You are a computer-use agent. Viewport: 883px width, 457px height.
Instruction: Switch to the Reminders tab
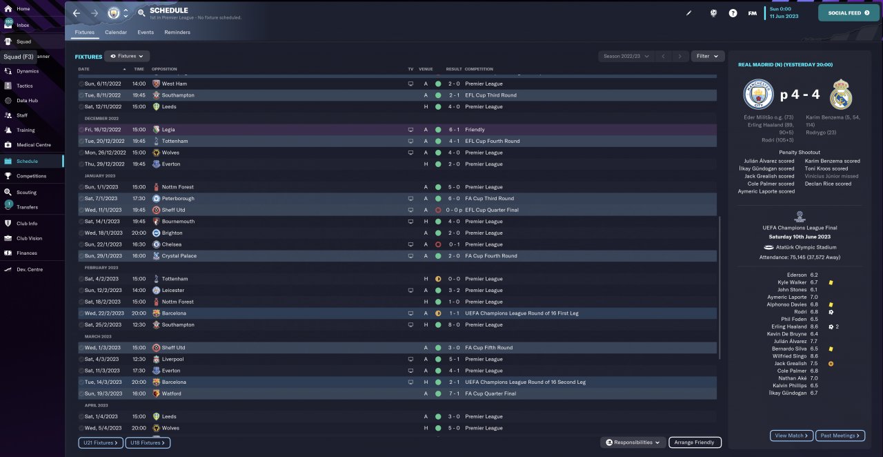tap(177, 32)
